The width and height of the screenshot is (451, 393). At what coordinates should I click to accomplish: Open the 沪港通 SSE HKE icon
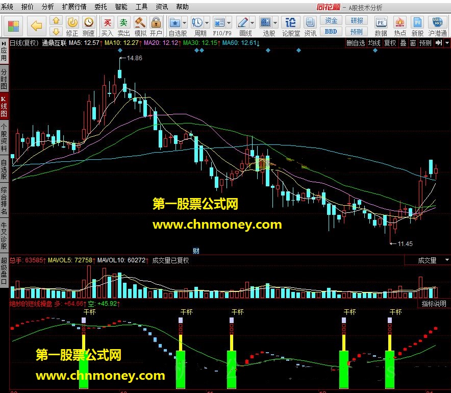(438, 26)
